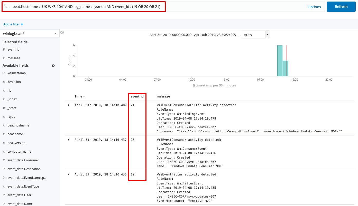Collapse the sidebar using the circled arrow icon
The height and width of the screenshot is (206, 358).
tap(62, 32)
